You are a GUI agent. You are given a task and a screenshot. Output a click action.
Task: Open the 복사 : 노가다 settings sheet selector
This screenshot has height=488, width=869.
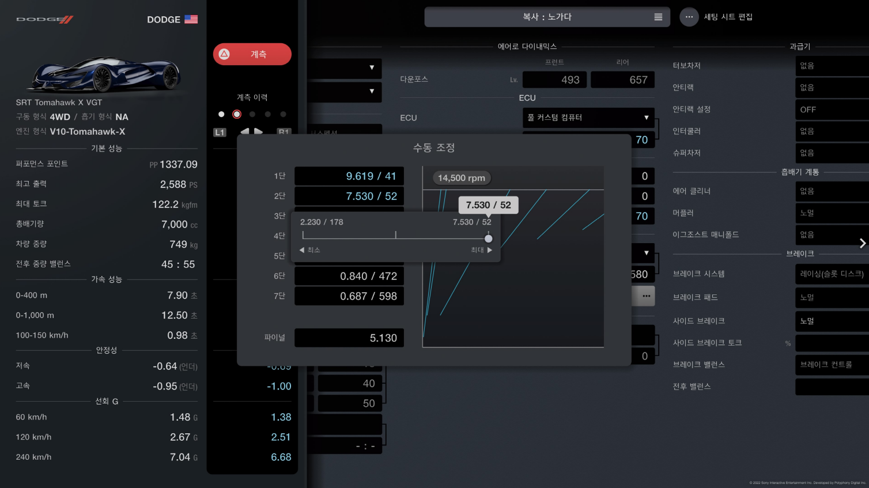(547, 17)
